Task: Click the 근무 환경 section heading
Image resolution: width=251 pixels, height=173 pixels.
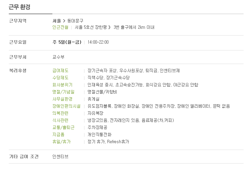Action: click(x=19, y=7)
